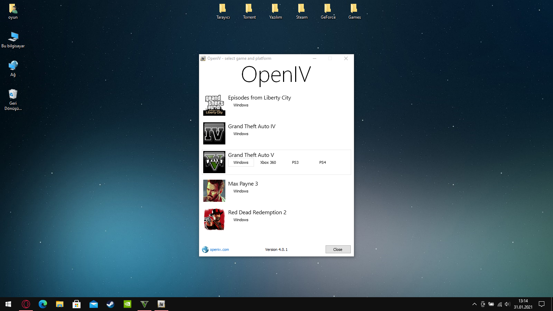Open the GeForce desktop folder

328,12
